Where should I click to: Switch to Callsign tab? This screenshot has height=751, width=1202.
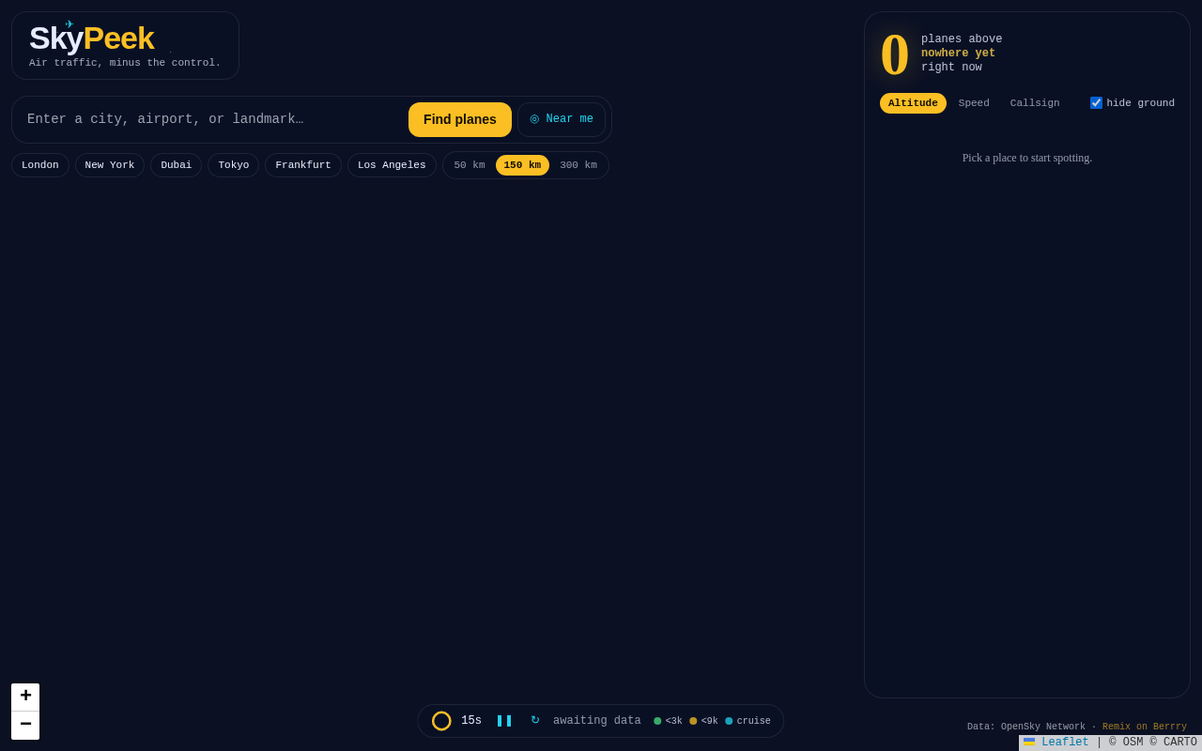click(1035, 103)
